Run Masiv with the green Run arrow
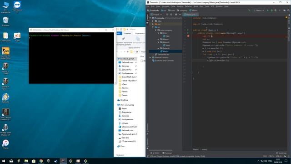Screen dimensions: 291x164 [x=268, y=10]
